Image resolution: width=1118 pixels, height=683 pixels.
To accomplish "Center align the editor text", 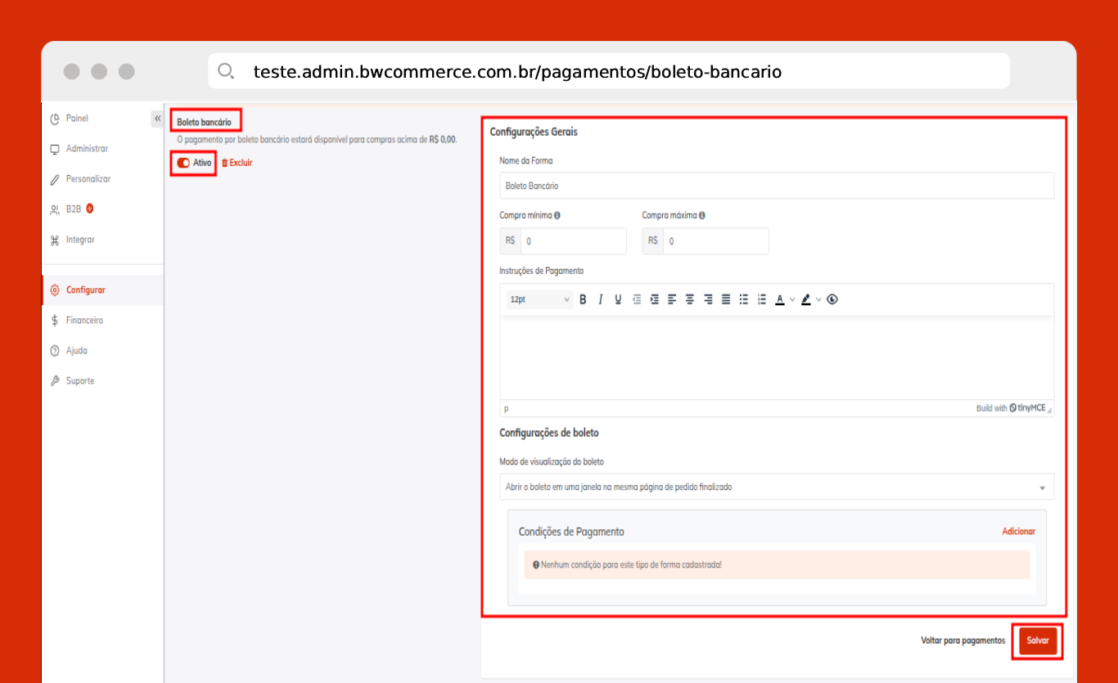I will pos(690,299).
